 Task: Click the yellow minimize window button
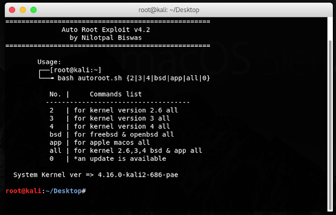click(x=23, y=9)
